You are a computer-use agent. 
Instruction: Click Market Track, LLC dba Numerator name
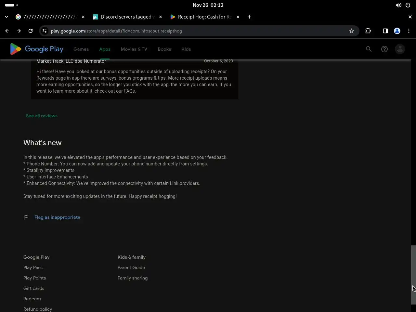pyautogui.click(x=71, y=61)
